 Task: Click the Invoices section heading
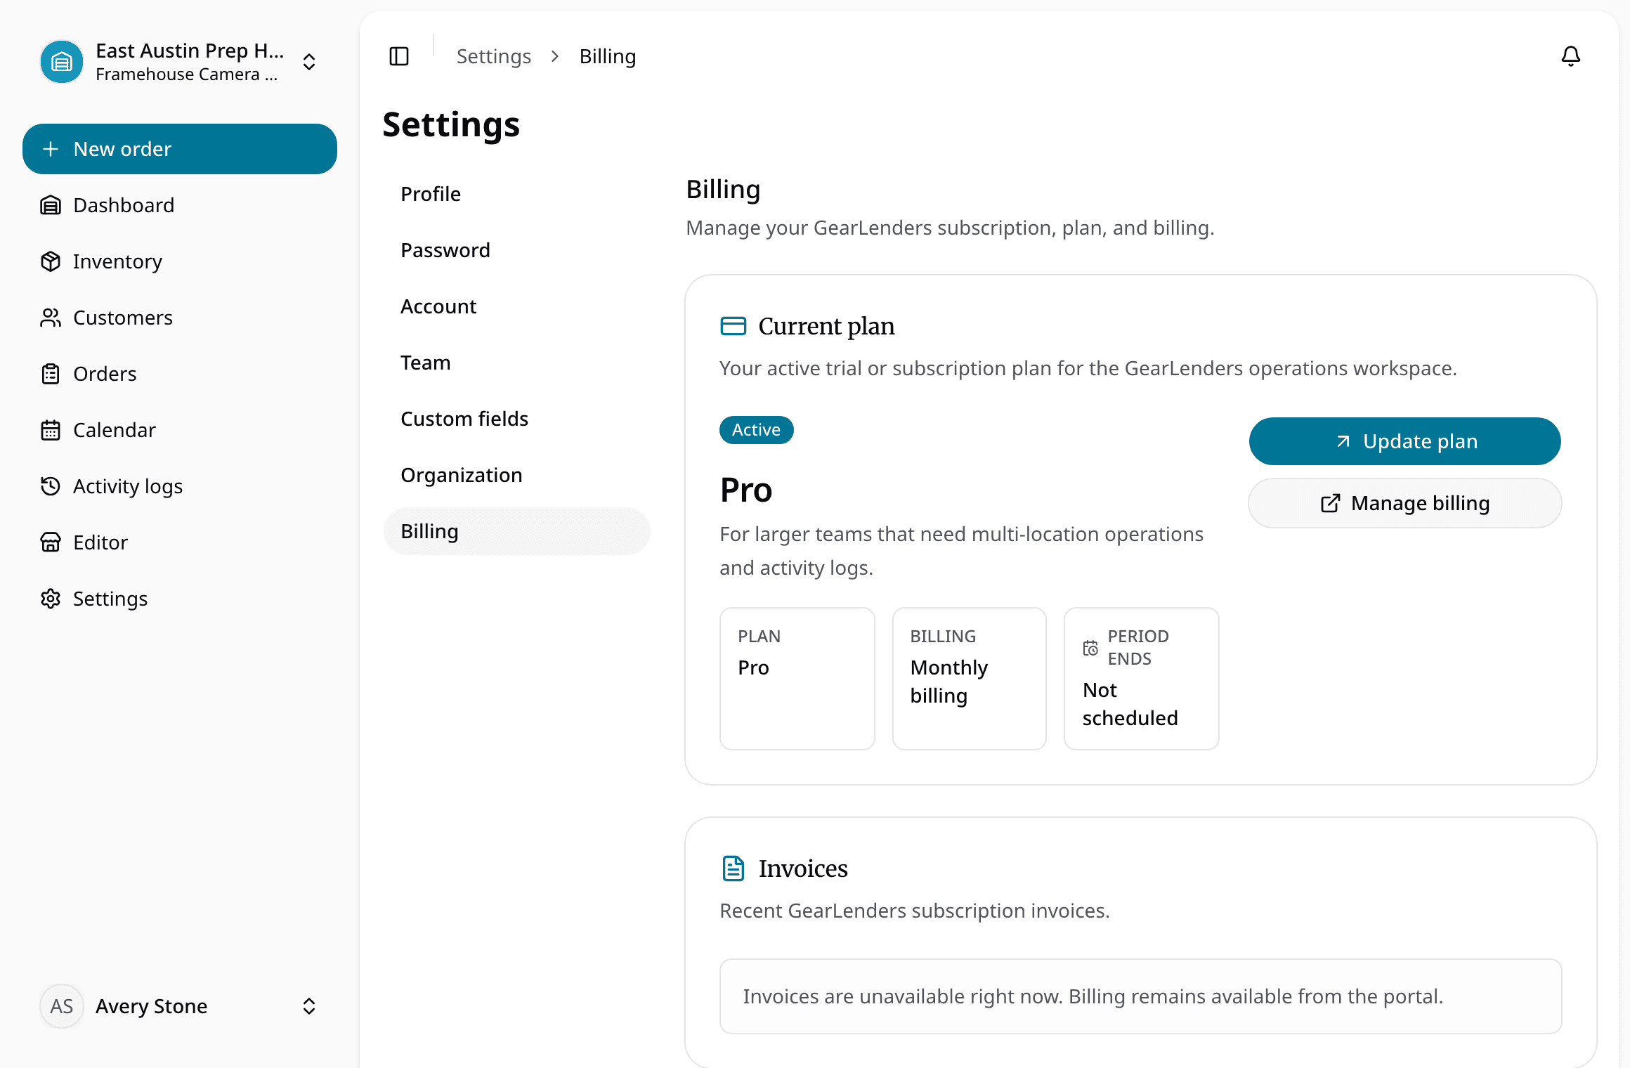[803, 868]
